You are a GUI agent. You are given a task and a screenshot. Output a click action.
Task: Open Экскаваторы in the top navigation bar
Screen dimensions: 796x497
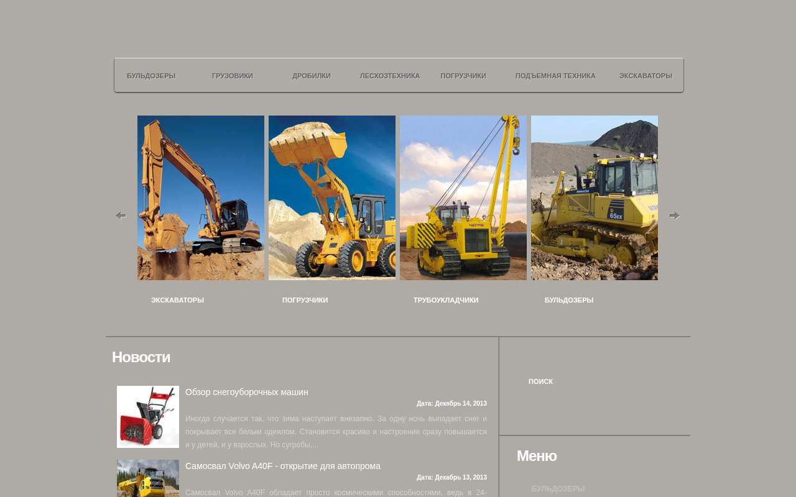point(646,76)
